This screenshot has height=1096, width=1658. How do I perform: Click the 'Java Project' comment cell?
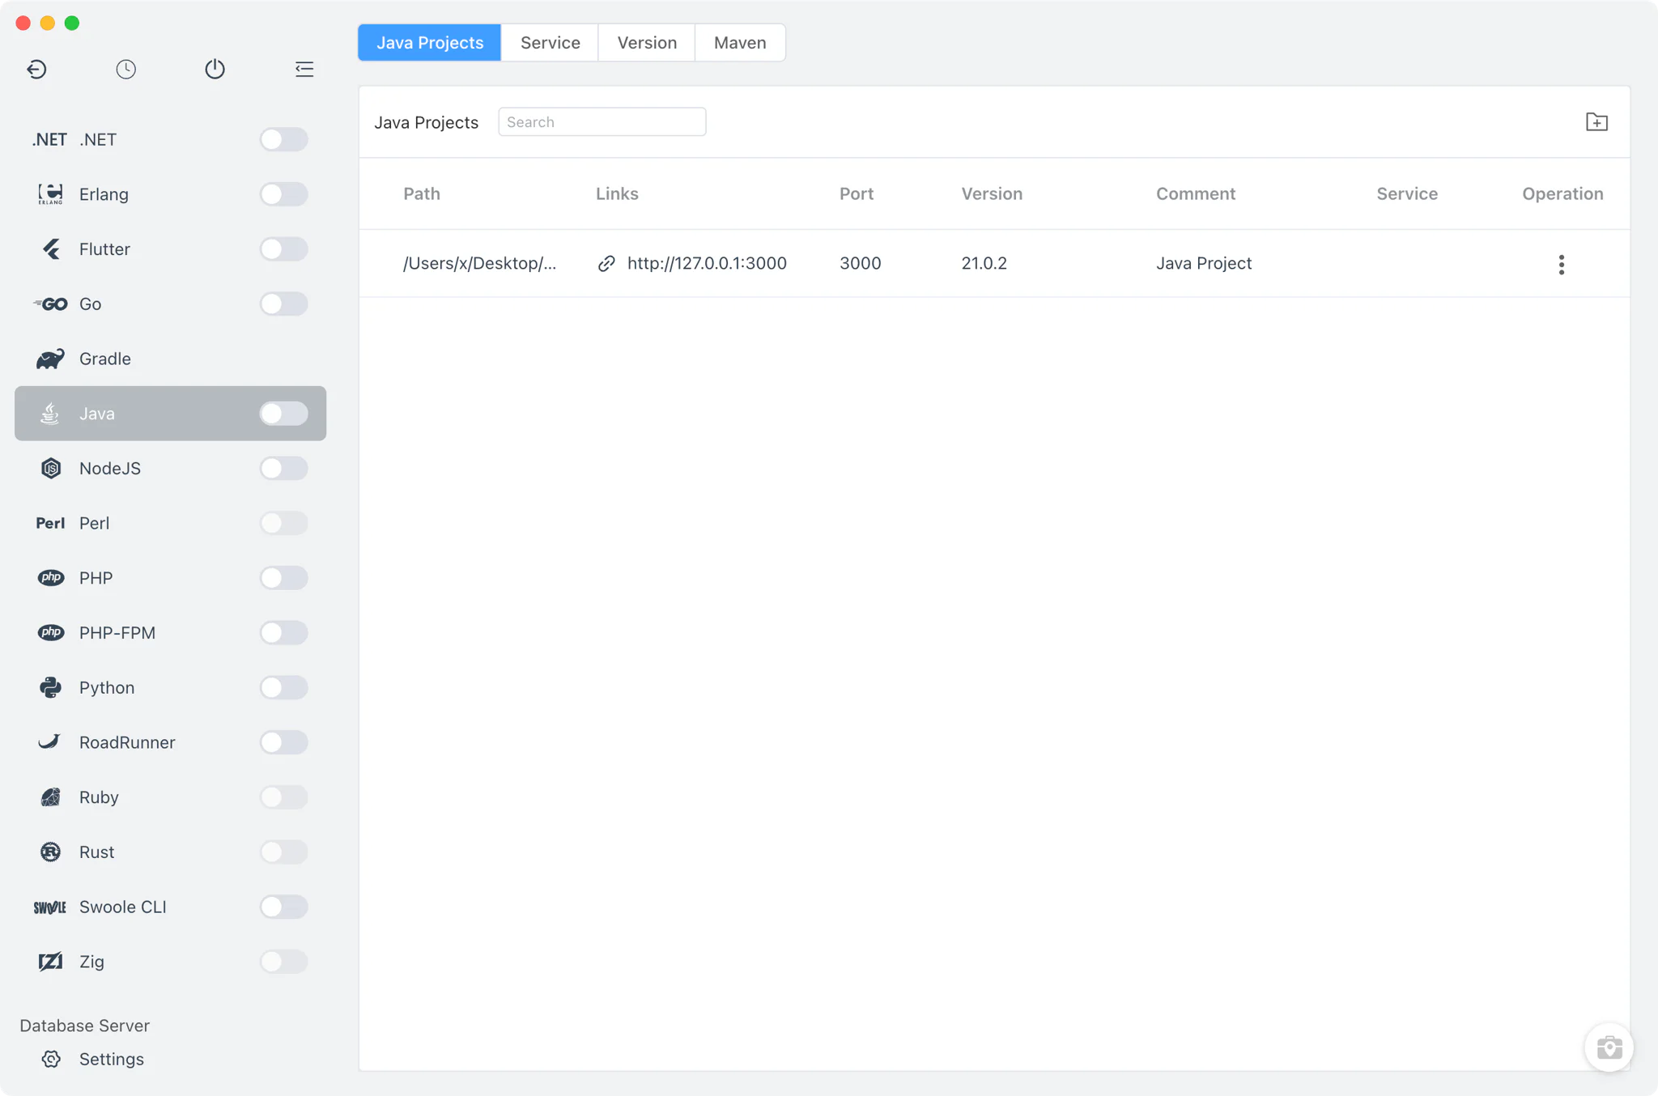[1204, 264]
